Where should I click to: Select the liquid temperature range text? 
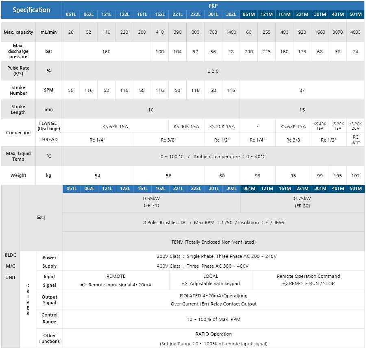[213, 157]
